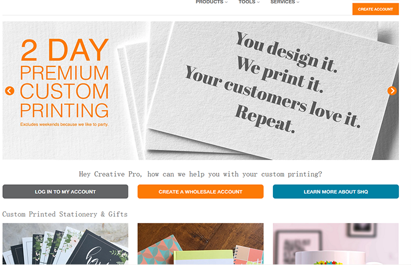Advance to the next carousel slide

pos(392,91)
